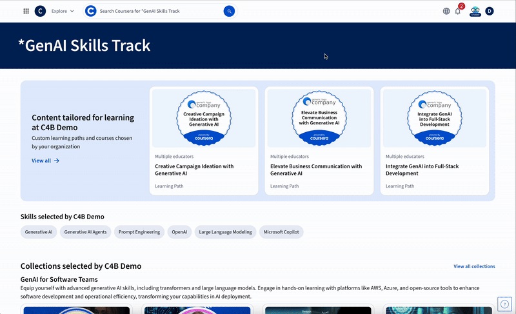
Task: Click Content tailored for learning heading
Action: point(83,123)
